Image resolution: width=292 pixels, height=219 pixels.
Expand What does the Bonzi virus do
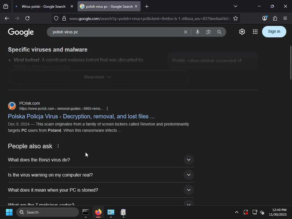[x=101, y=160]
